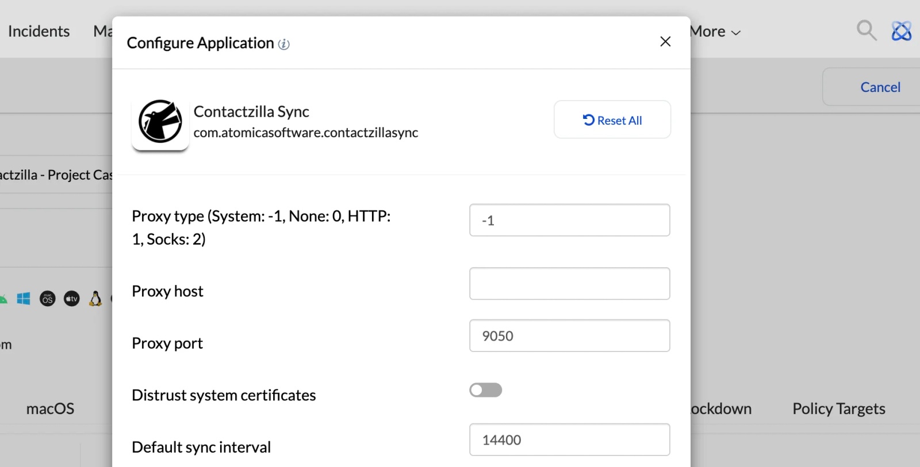Click the Contactzilla Sync app name
This screenshot has height=467, width=920.
click(251, 111)
